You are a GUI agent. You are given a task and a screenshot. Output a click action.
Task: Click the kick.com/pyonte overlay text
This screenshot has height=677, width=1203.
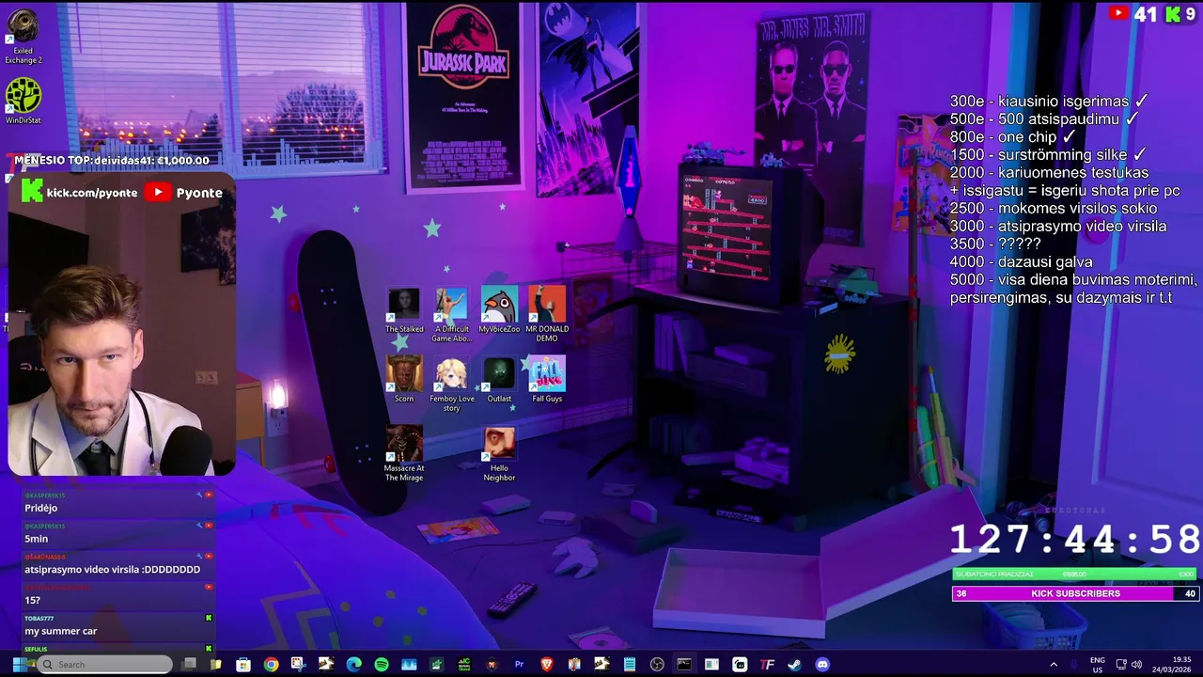(92, 193)
